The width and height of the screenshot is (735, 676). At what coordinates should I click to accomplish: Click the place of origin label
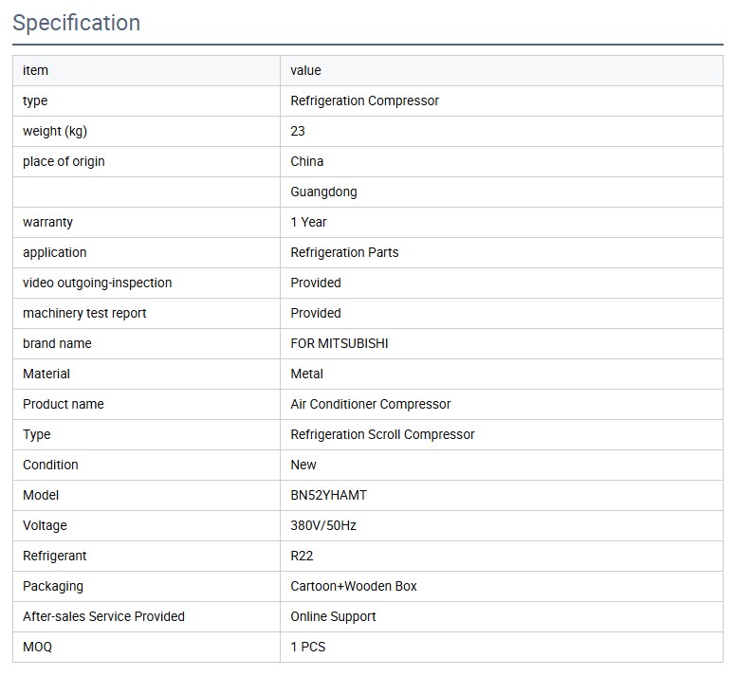[64, 161]
